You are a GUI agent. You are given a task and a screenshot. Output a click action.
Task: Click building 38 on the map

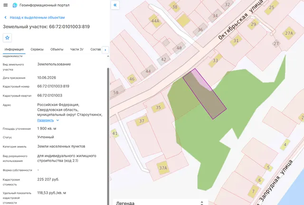coord(175,7)
